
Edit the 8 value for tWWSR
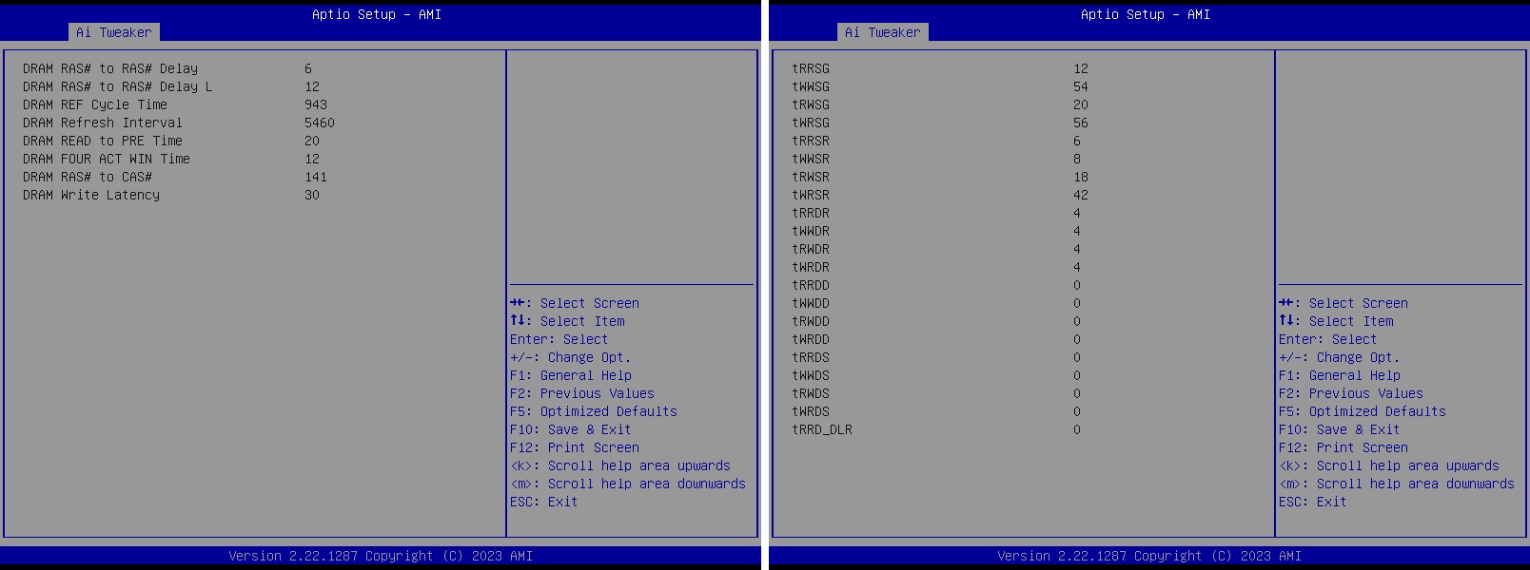(1077, 159)
